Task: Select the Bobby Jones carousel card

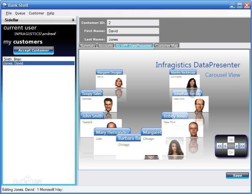Action: coord(183,125)
